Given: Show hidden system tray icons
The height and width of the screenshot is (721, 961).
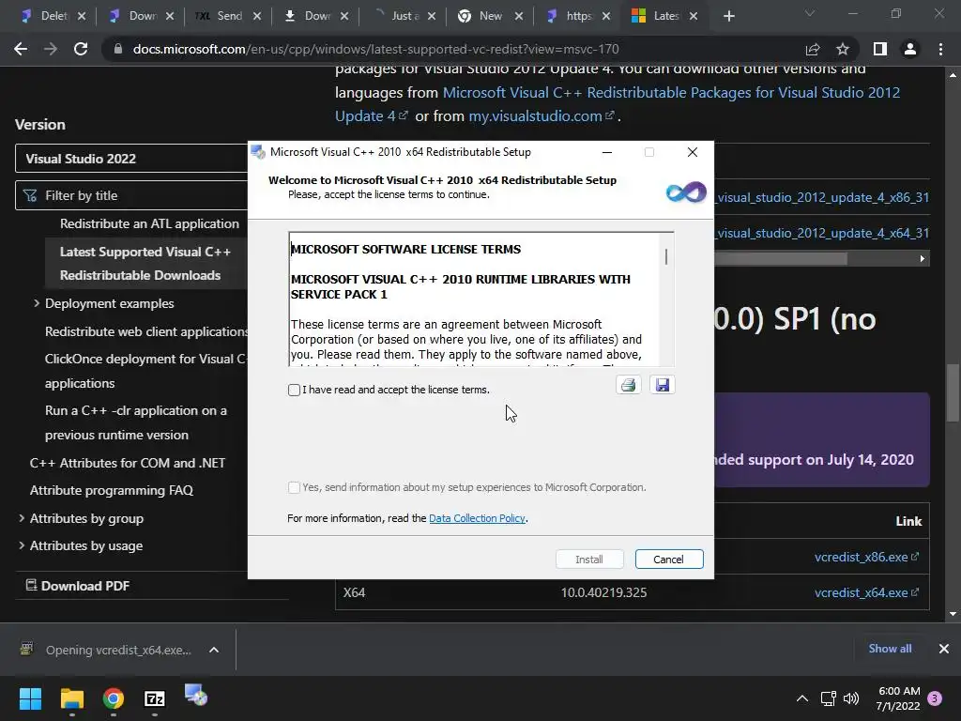Looking at the screenshot, I should coord(801,698).
